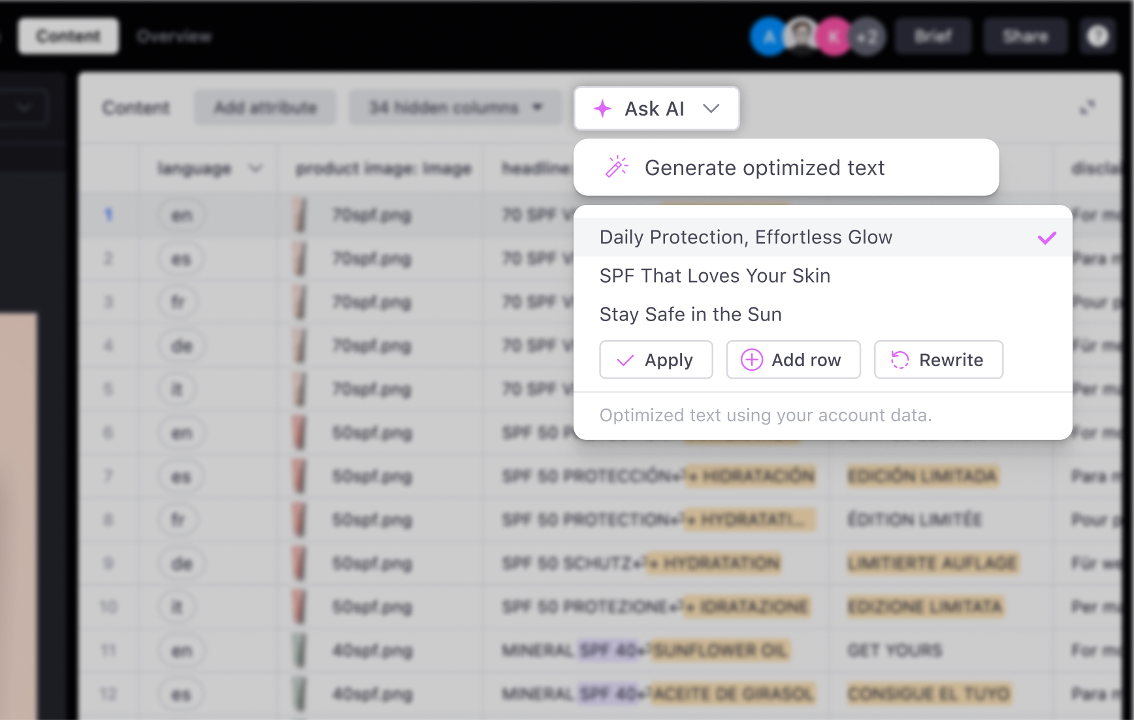Click the circular plus icon in Add row
Screen dimensions: 1134x720
click(x=751, y=360)
